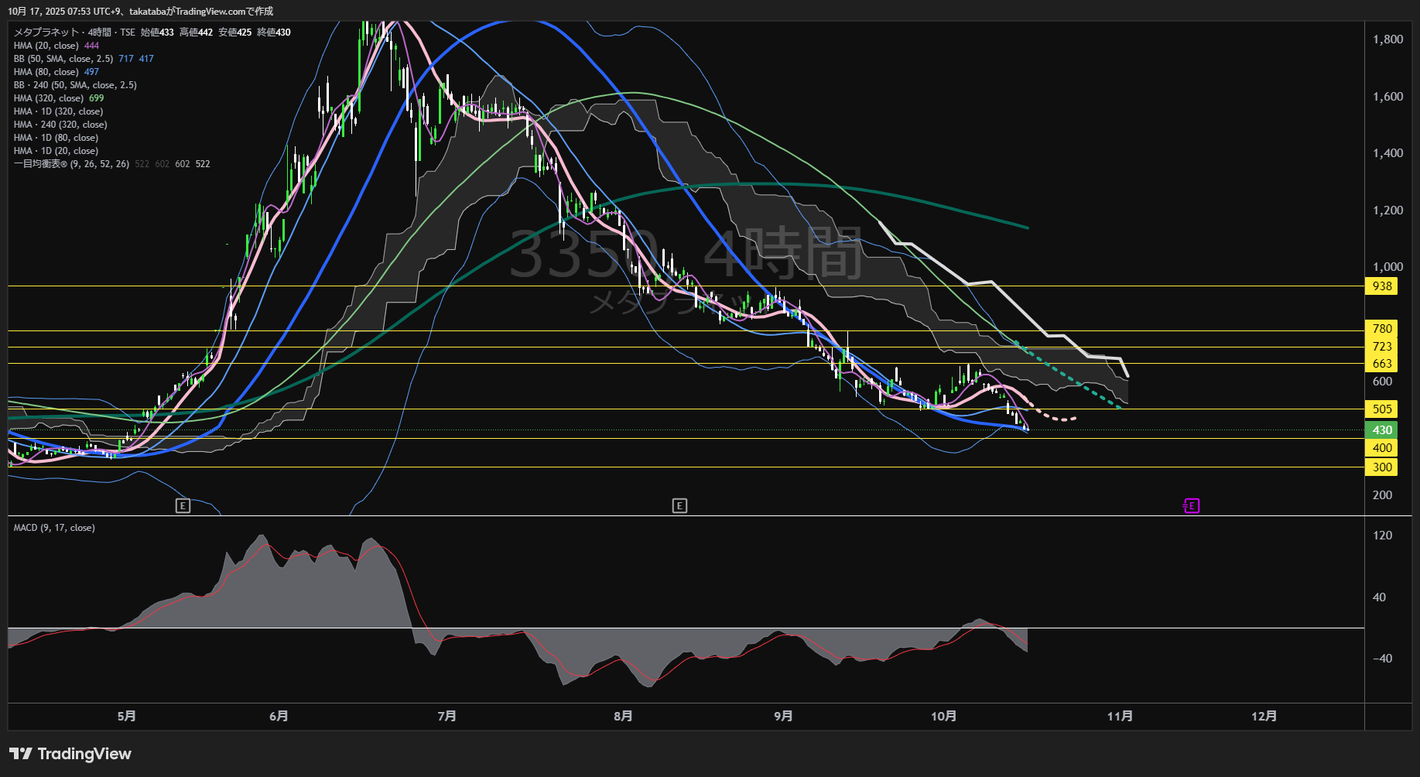1420x777 pixels.
Task: Click the 7月 label on time axis
Action: (x=447, y=716)
